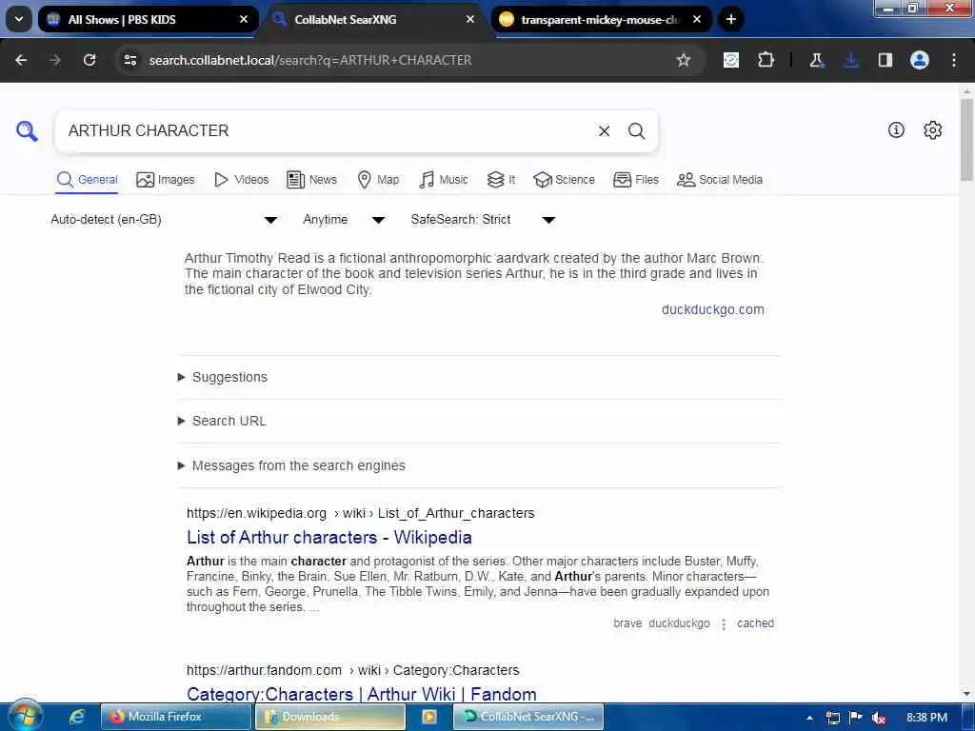Open the About info icon

click(896, 129)
